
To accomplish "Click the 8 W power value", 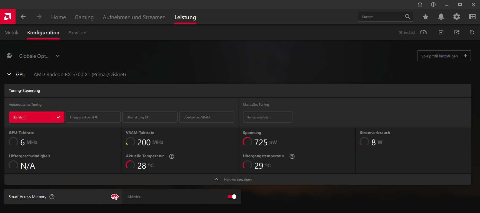I will click(377, 142).
